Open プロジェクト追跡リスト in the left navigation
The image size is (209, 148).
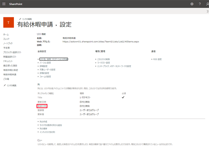(x=12, y=52)
